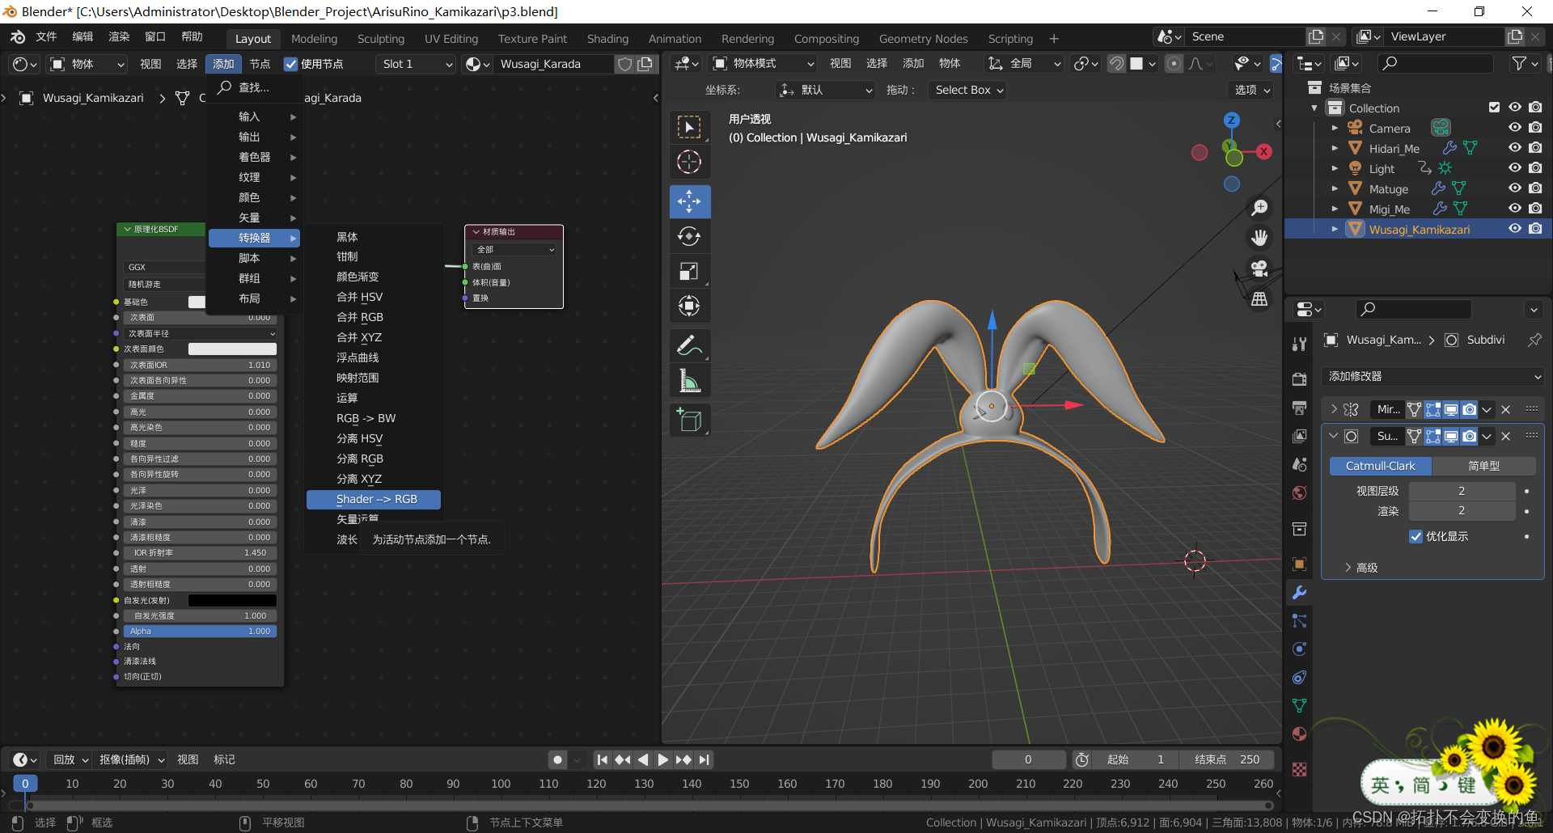
Task: Select the Transform tool icon
Action: coord(689,306)
